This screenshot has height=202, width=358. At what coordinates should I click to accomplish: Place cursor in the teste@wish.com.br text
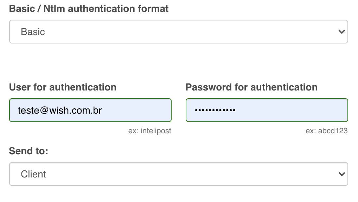[x=60, y=110]
